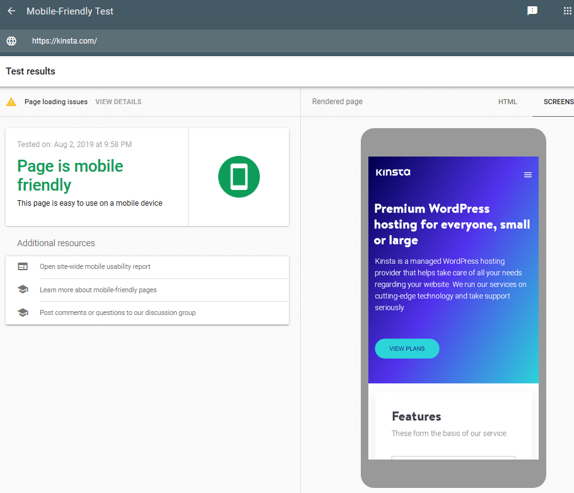Switch to the HTML tab

tap(508, 102)
